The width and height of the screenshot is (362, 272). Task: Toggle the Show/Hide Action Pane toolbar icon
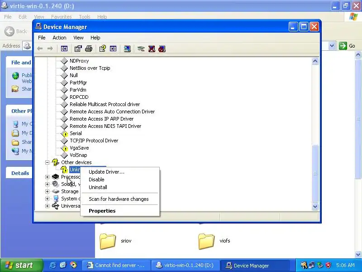tap(113, 49)
